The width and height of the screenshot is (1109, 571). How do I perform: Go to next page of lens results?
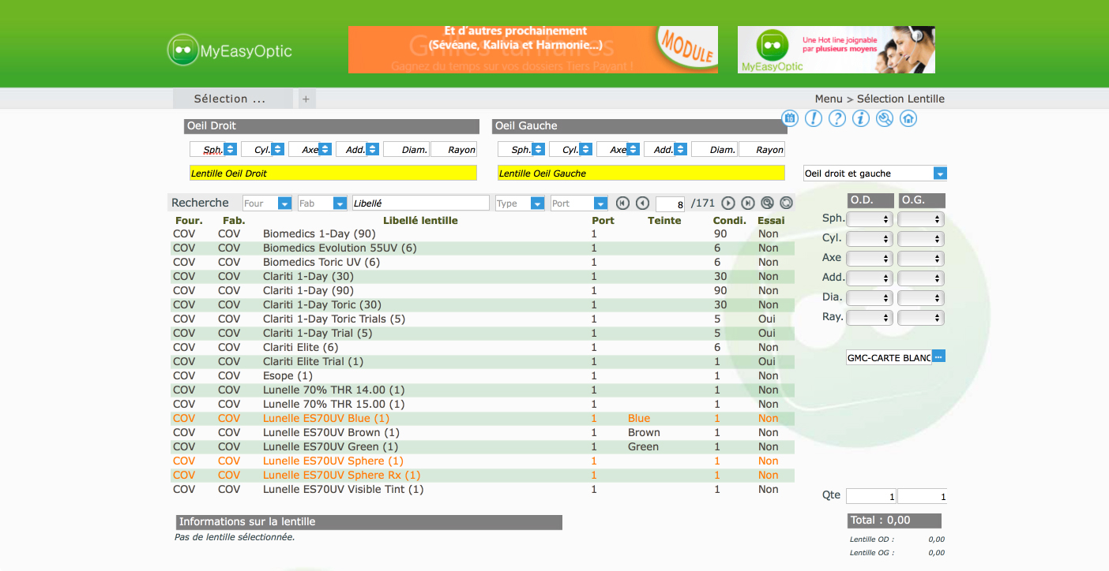pyautogui.click(x=728, y=203)
